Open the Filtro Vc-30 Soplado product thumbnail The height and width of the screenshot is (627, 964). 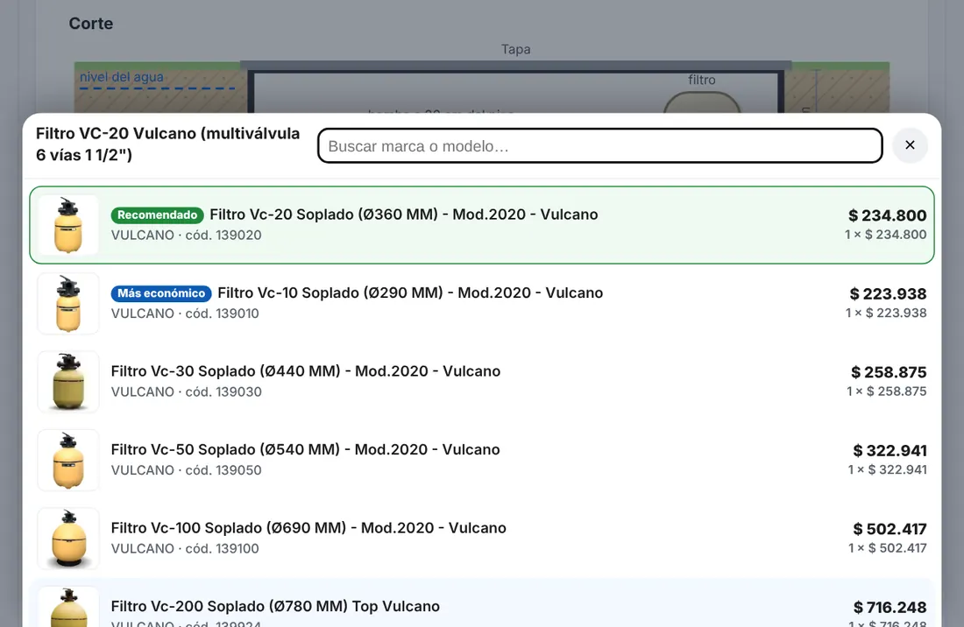pyautogui.click(x=68, y=381)
